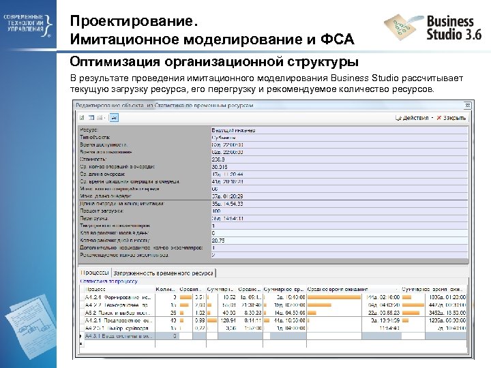Click the current-row arrow beside A4.3.1
The image size is (491, 368).
tap(81, 336)
